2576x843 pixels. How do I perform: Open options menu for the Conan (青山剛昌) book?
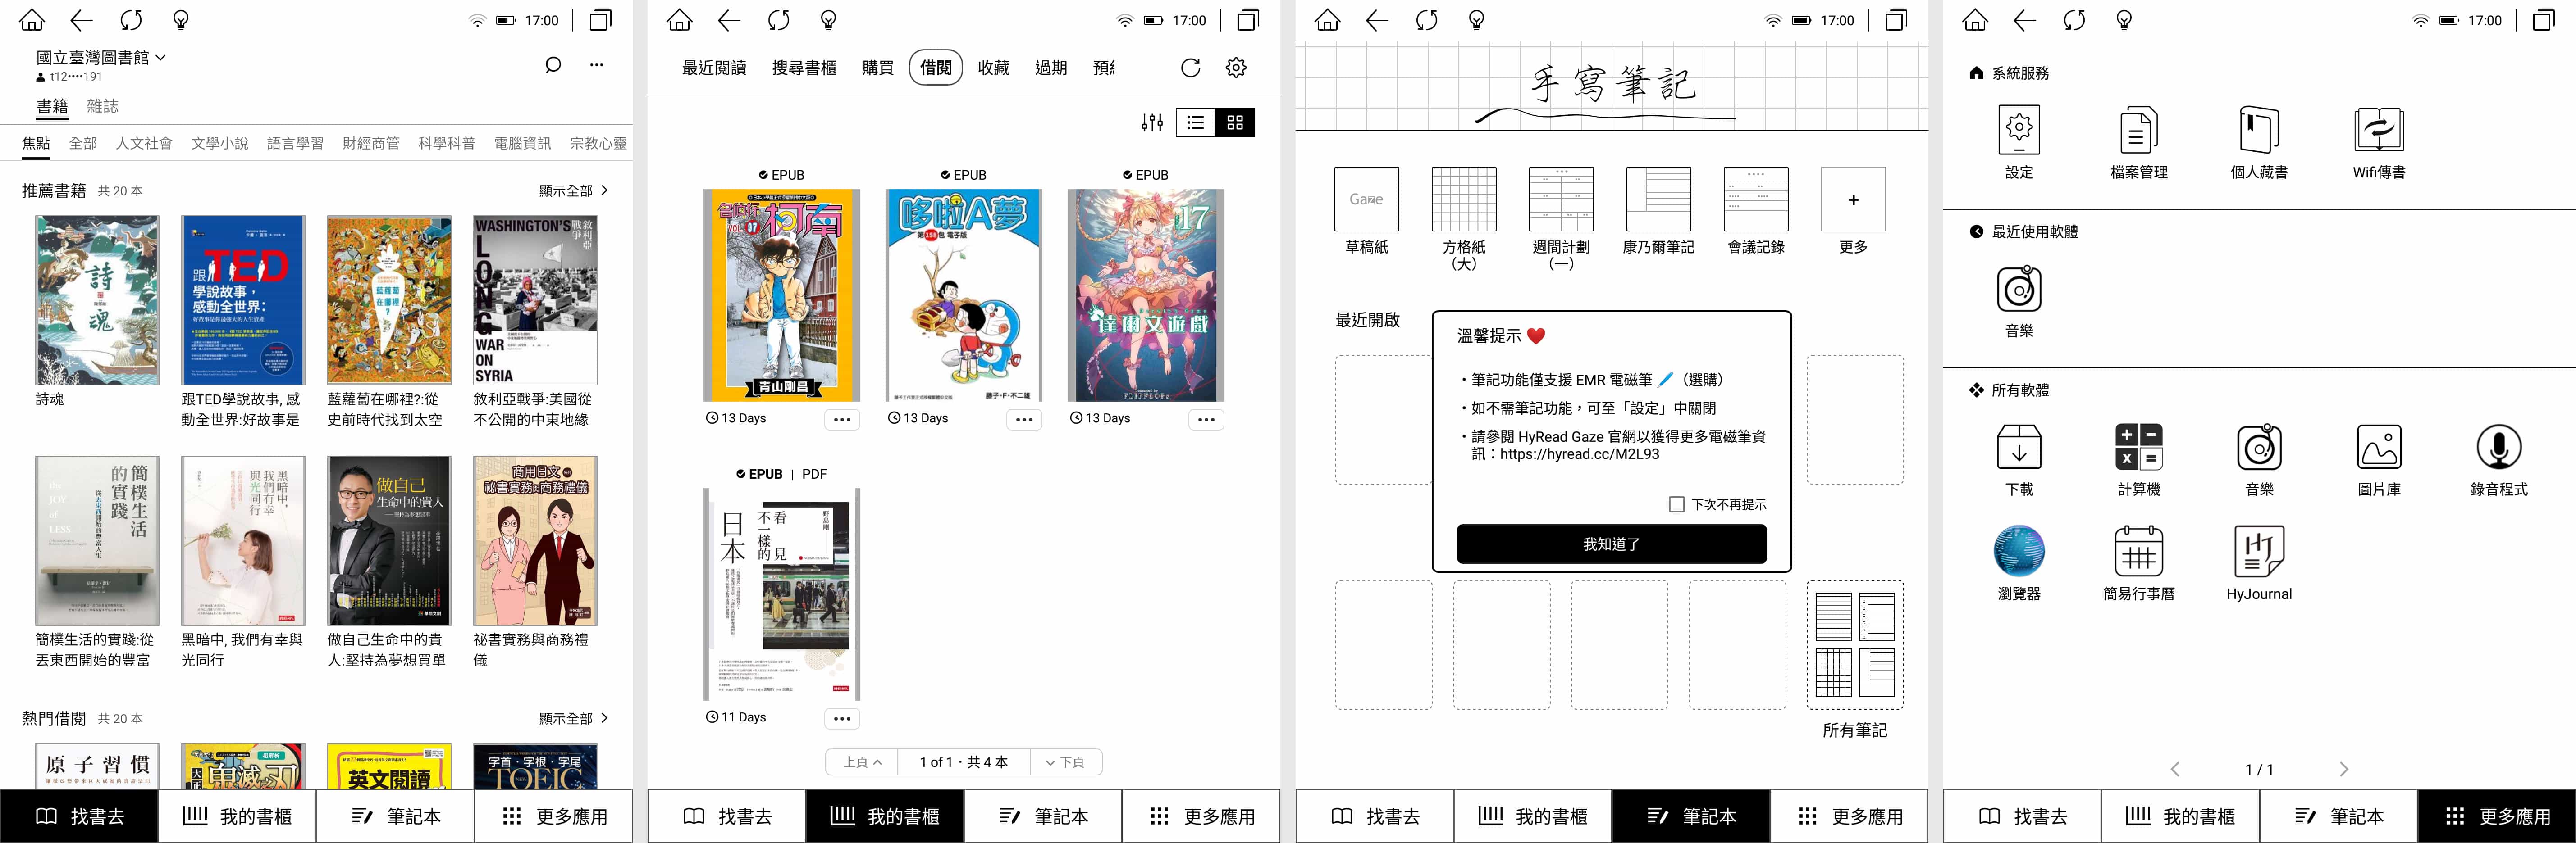coord(842,420)
